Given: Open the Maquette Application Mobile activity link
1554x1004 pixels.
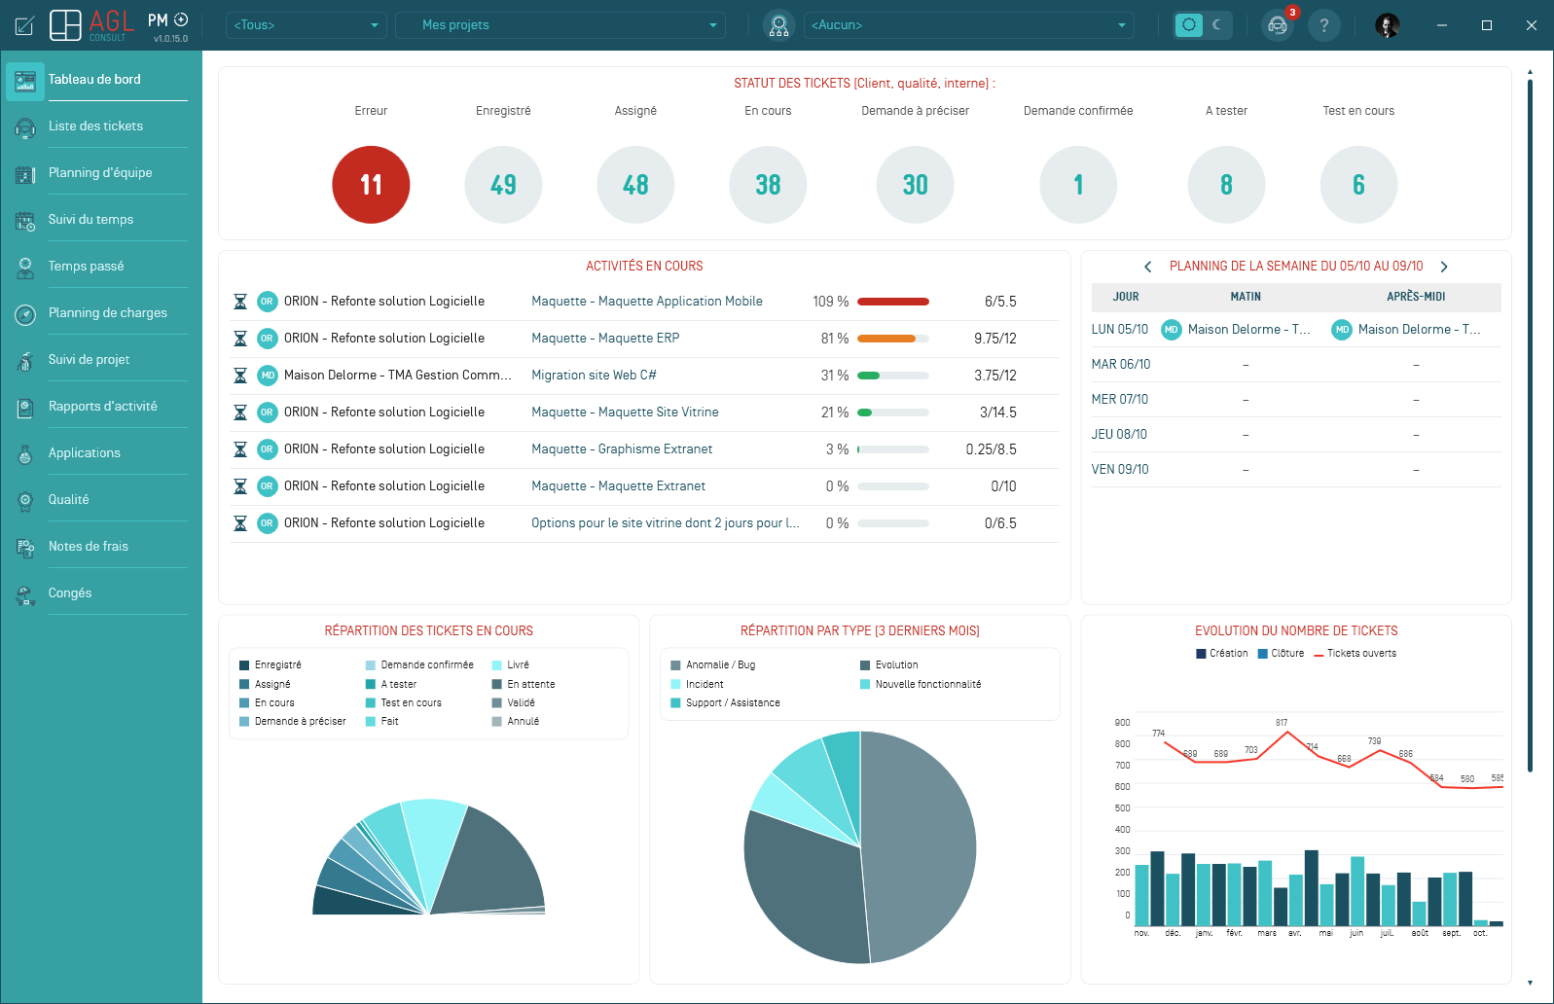Looking at the screenshot, I should [x=647, y=302].
